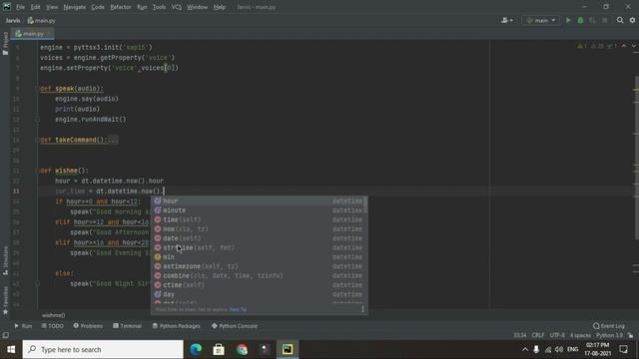Open the File menu
The image size is (639, 359).
point(20,7)
